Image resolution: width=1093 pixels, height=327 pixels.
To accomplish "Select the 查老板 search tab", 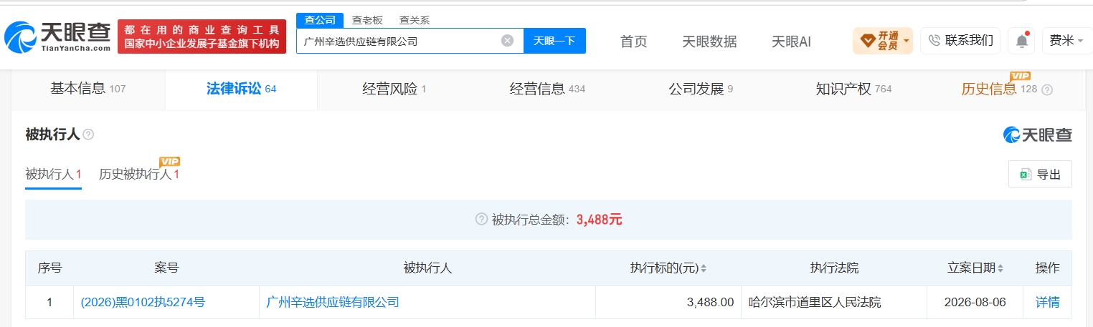I will (x=367, y=21).
